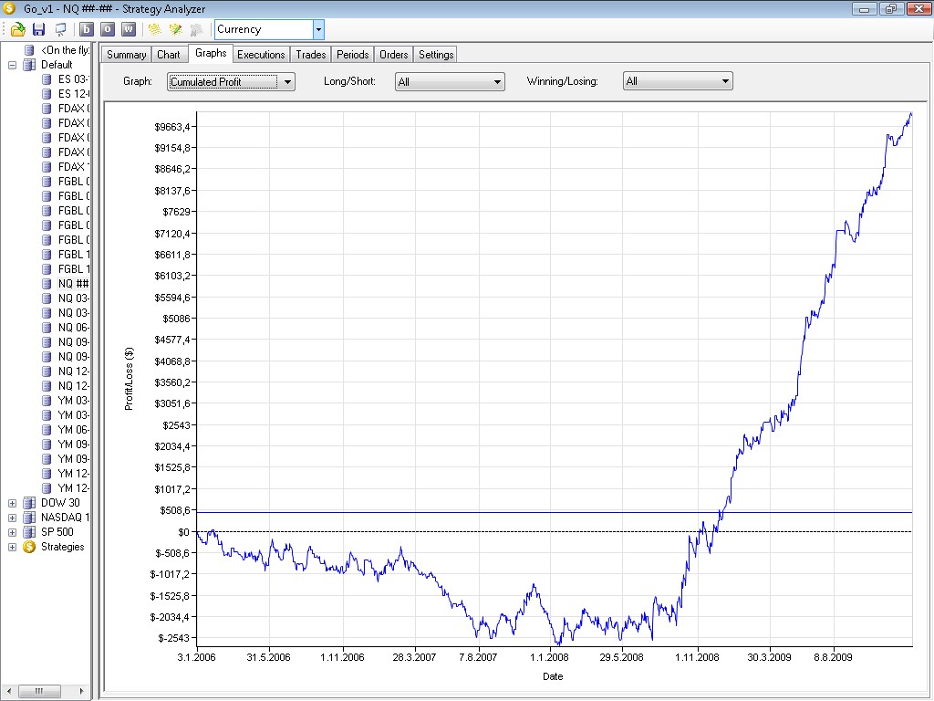Switch to the Summary tab

(126, 55)
